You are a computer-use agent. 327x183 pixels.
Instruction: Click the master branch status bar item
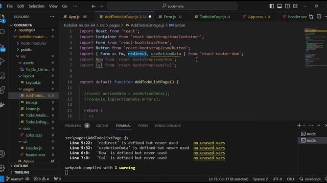(x=14, y=179)
